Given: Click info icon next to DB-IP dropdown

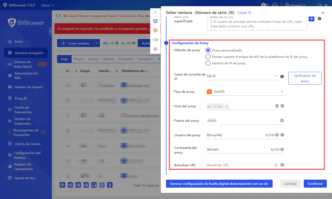Looking at the screenshot, I should (282, 76).
